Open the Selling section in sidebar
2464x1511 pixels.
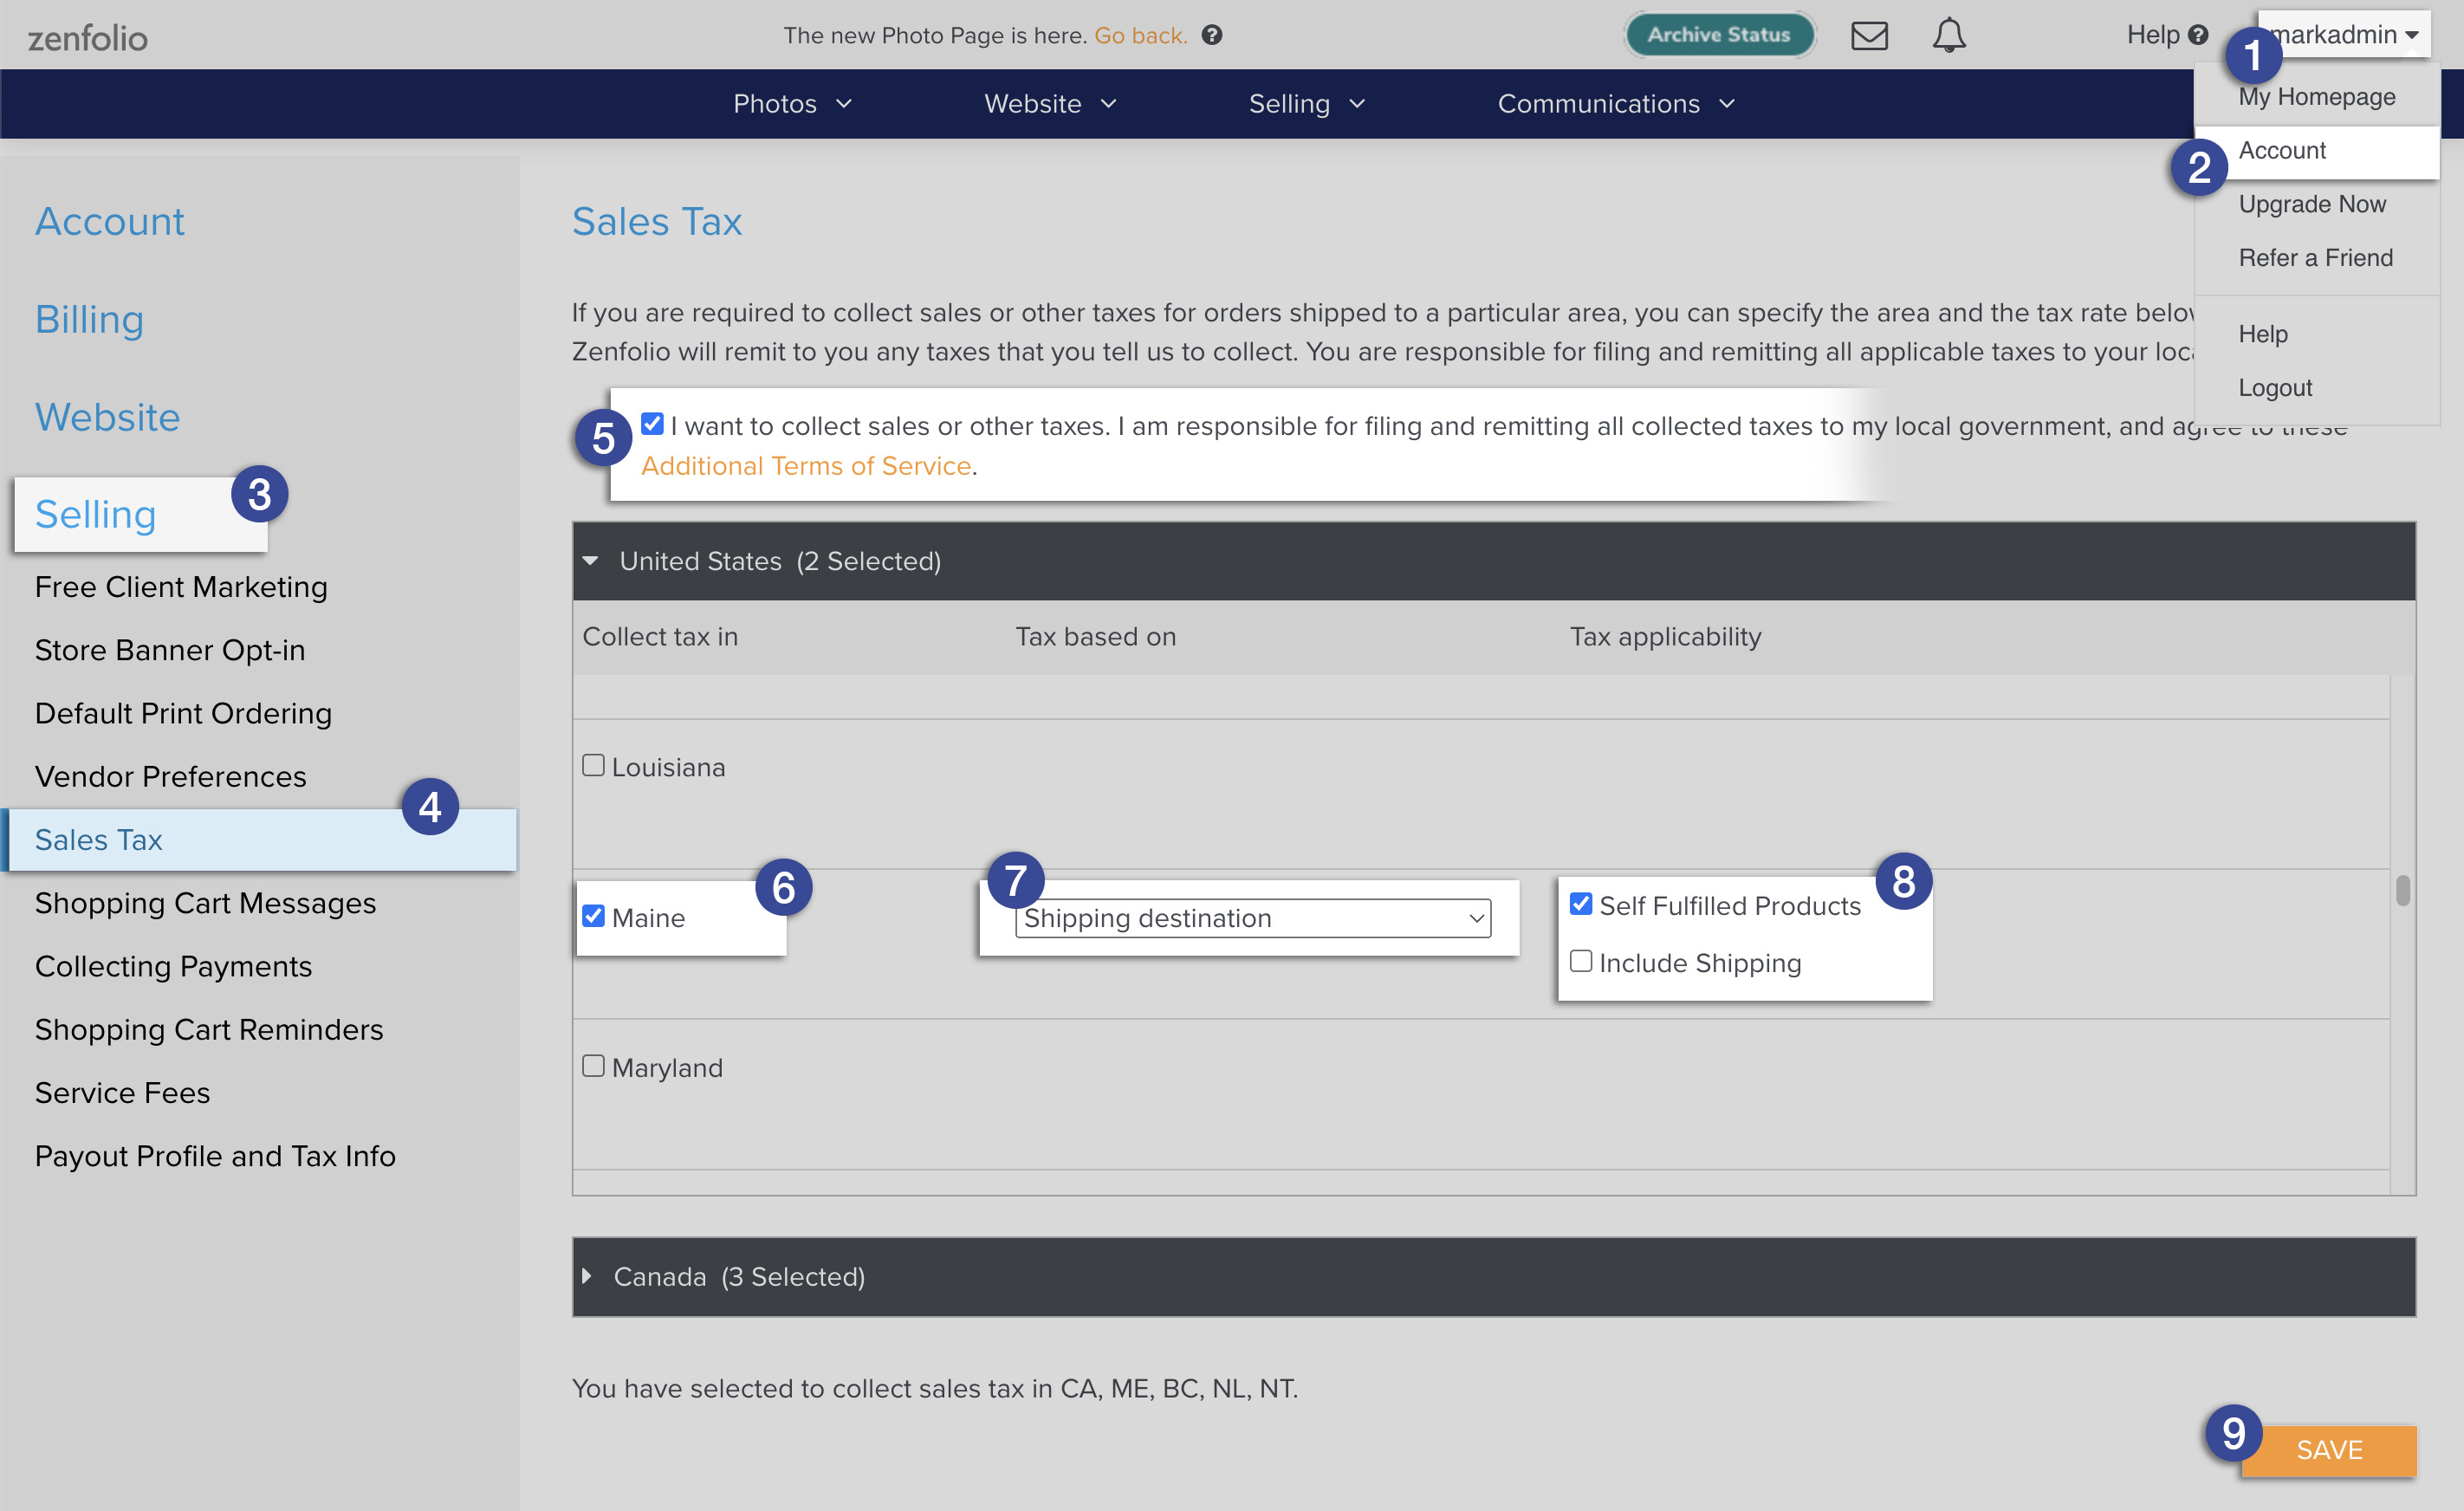click(95, 514)
